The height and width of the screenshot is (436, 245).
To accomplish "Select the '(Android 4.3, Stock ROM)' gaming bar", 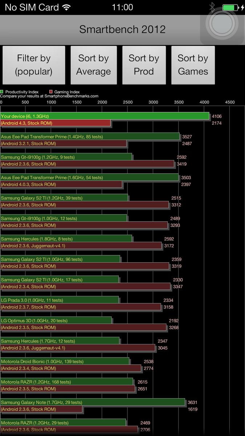I will point(55,123).
